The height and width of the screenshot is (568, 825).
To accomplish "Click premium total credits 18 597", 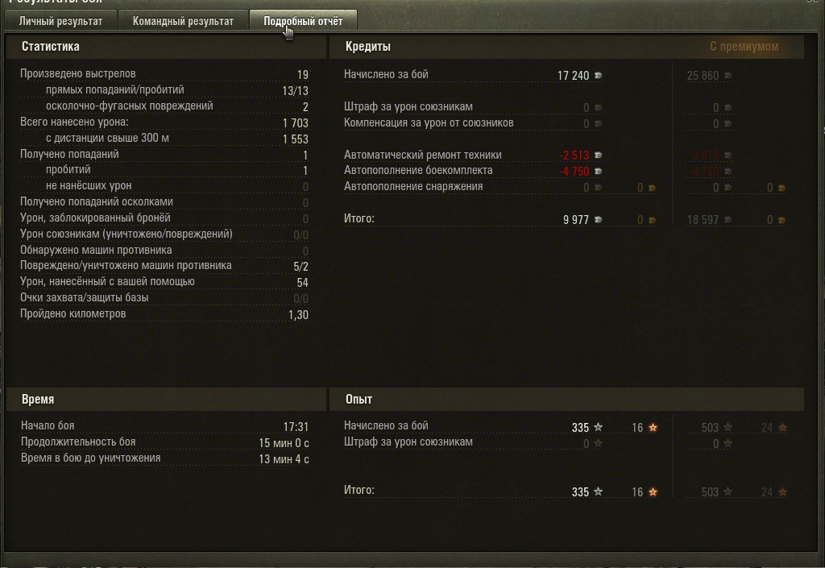I will coord(703,220).
